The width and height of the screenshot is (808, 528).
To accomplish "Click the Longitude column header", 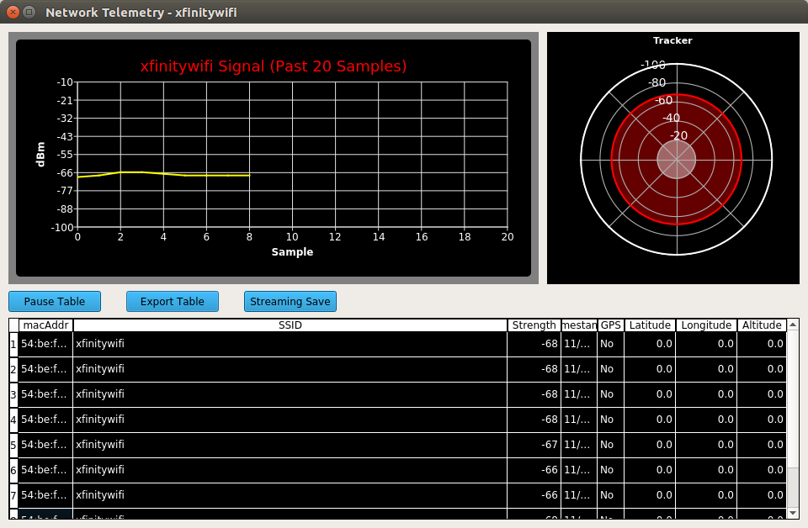I will [x=705, y=325].
